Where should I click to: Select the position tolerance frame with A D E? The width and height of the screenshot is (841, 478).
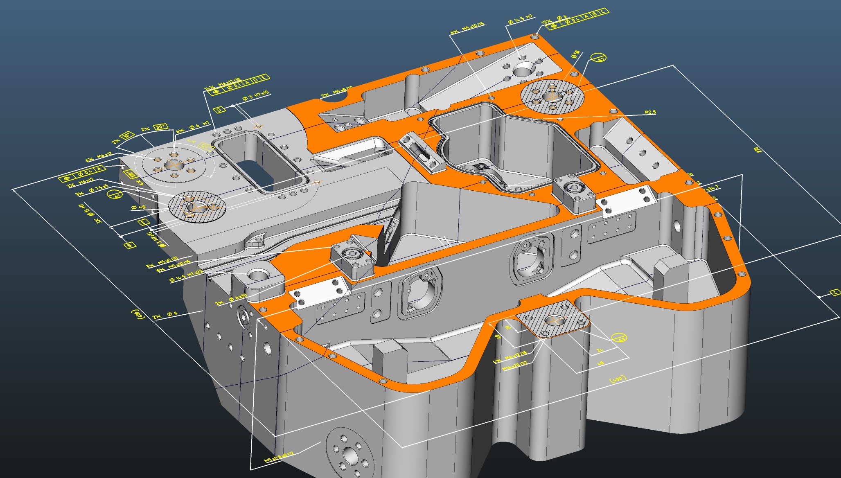click(x=240, y=85)
